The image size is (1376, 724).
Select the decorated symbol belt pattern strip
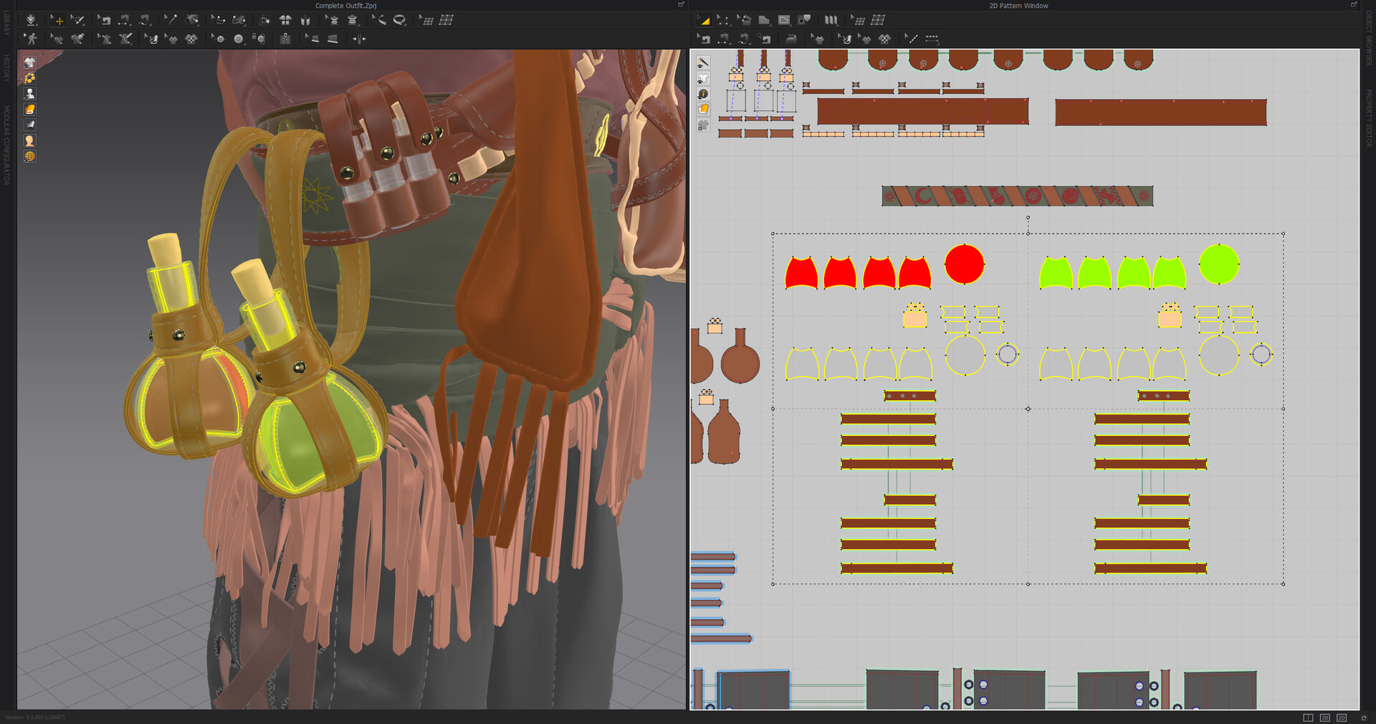point(1018,196)
